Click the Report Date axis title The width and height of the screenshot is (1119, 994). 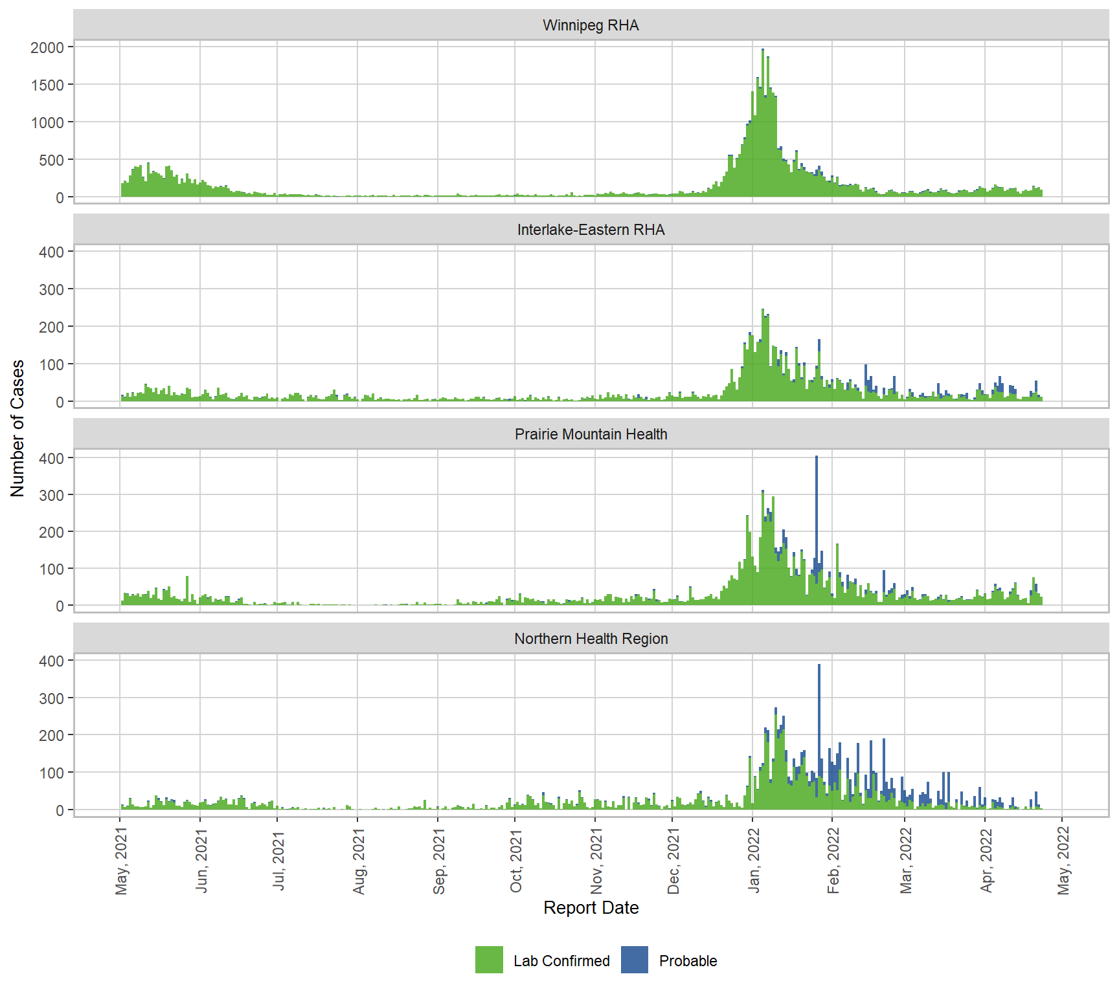pyautogui.click(x=591, y=907)
